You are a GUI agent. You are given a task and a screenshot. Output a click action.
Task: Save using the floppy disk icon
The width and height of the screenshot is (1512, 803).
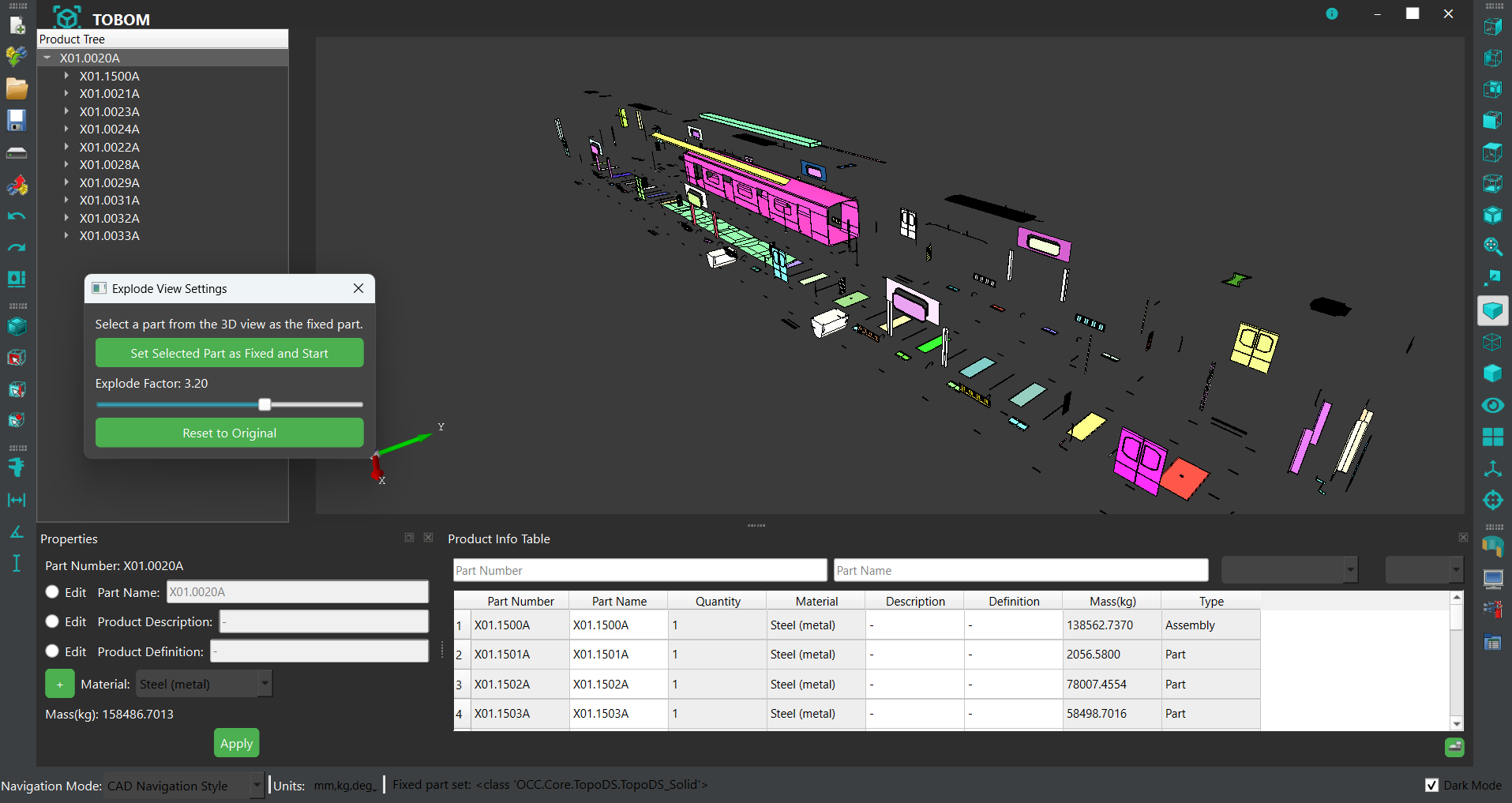point(17,120)
